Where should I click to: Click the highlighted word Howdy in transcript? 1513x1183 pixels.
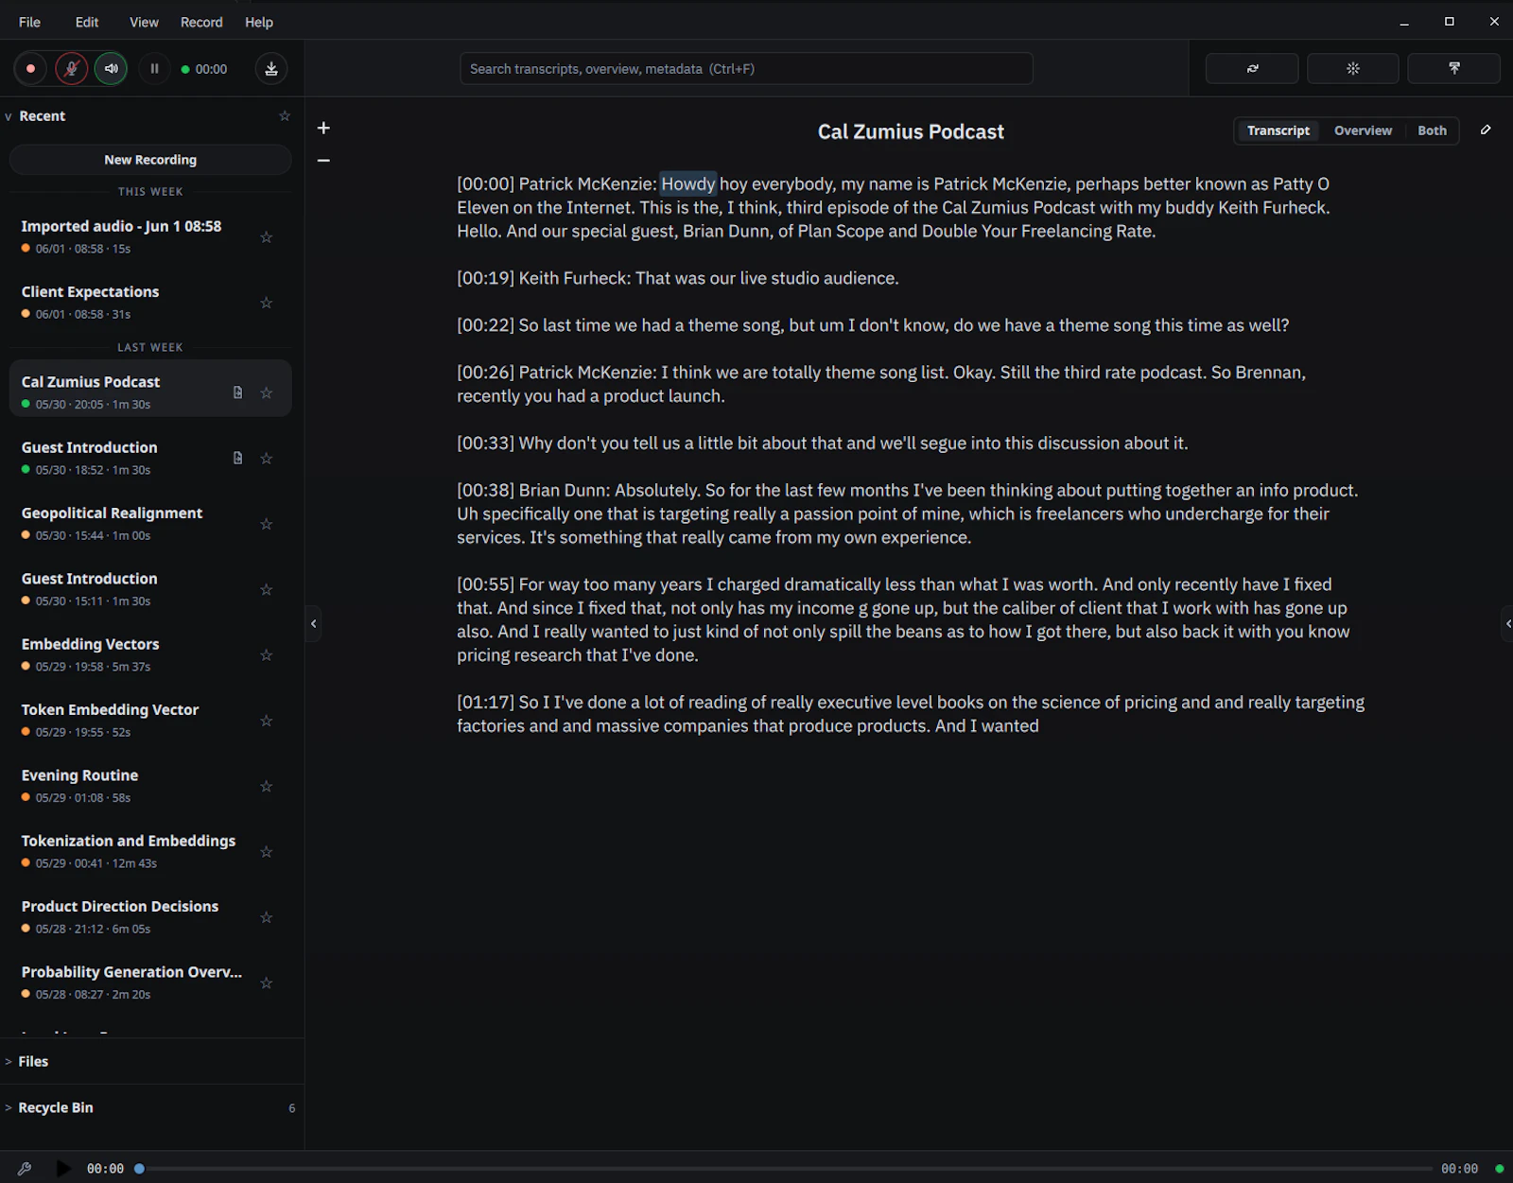(688, 183)
